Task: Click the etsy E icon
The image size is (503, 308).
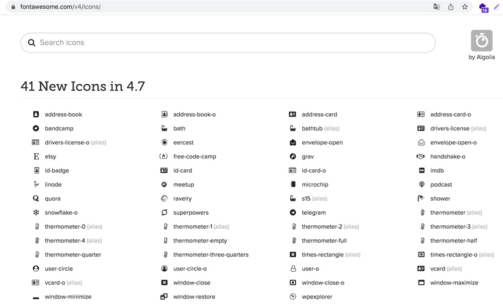Action: 36,157
